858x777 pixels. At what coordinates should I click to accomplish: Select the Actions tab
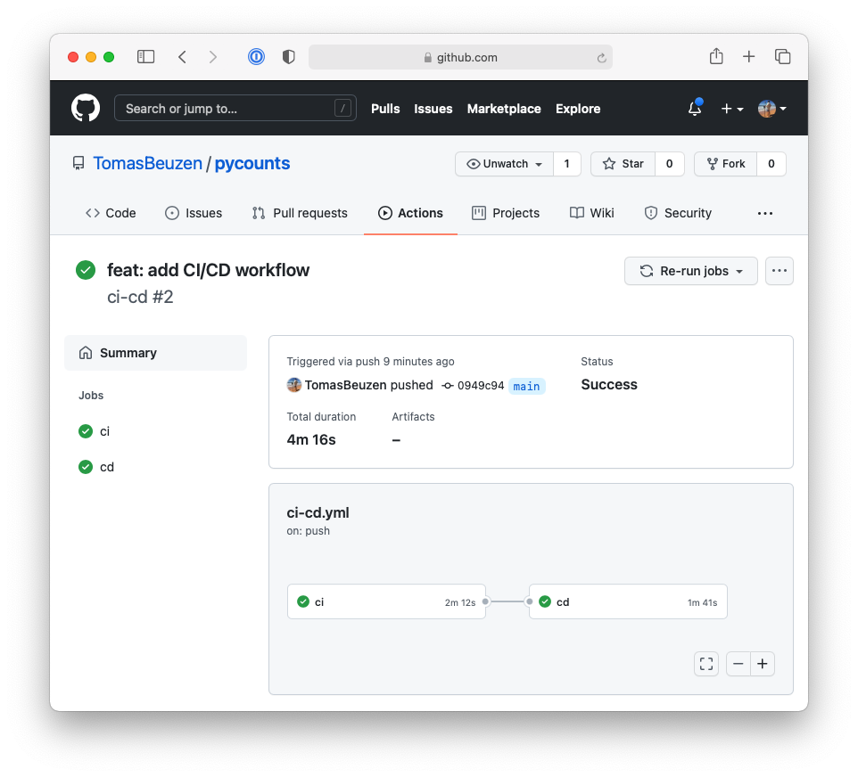point(410,213)
